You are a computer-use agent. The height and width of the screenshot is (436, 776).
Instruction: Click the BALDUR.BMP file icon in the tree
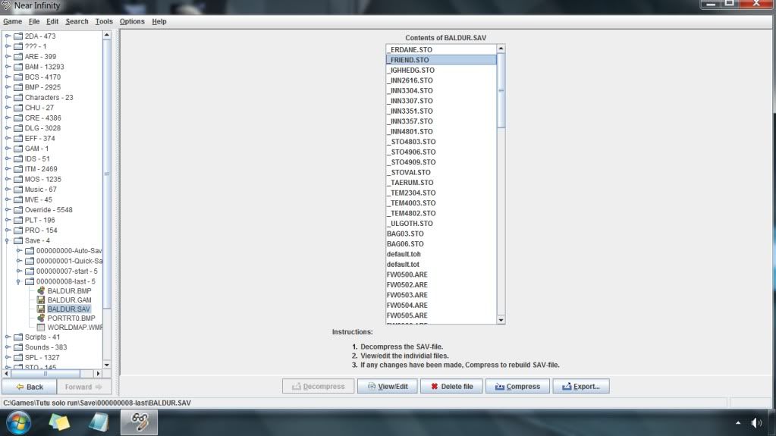[x=41, y=291]
